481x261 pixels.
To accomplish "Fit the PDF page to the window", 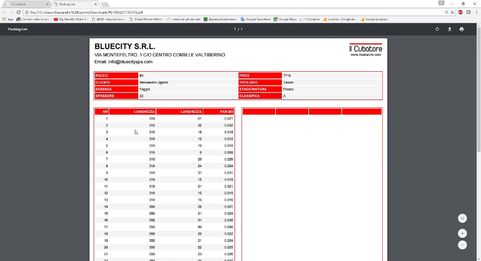I will click(462, 218).
